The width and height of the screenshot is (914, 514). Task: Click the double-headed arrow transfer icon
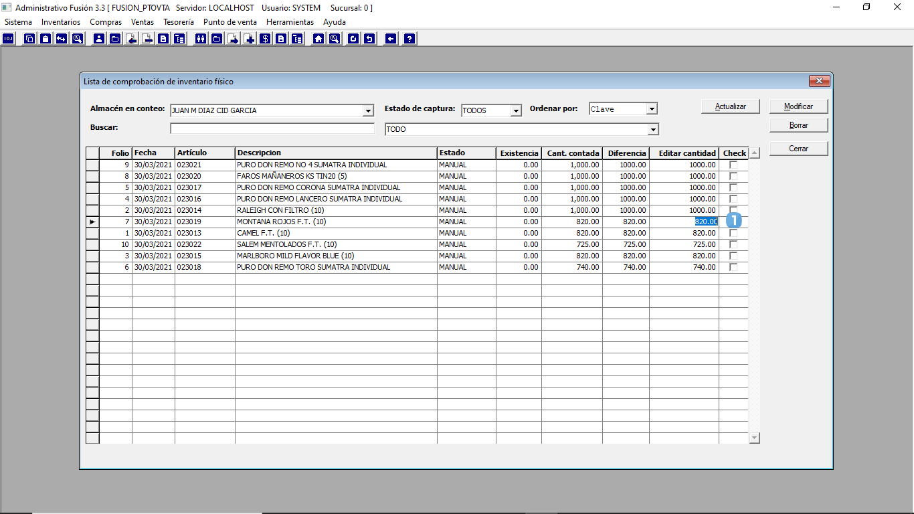point(62,39)
